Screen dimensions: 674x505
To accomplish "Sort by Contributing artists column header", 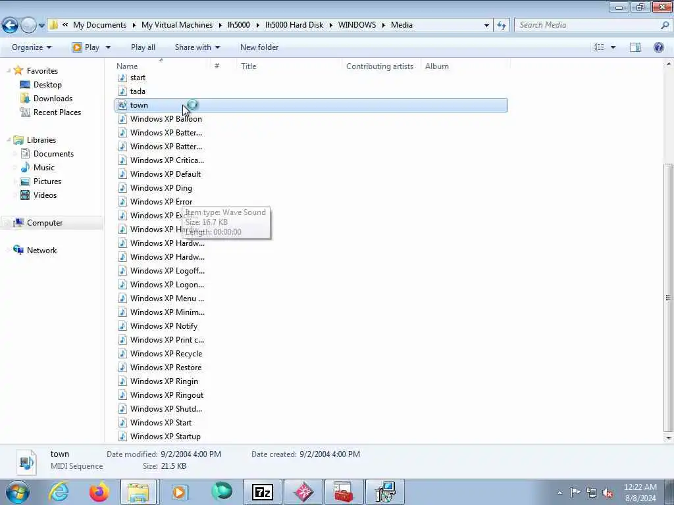I will pos(381,66).
